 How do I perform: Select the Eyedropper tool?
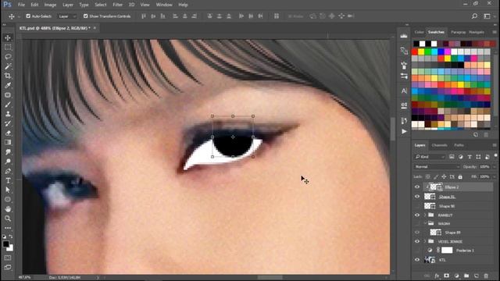pyautogui.click(x=8, y=85)
